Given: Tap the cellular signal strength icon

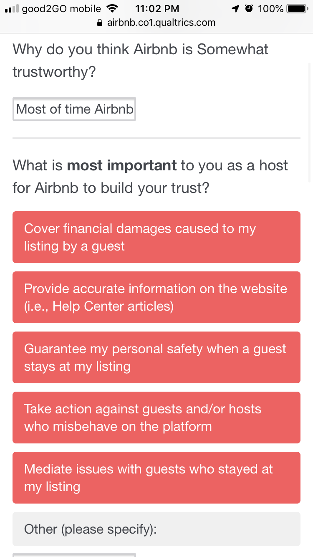Looking at the screenshot, I should (11, 9).
